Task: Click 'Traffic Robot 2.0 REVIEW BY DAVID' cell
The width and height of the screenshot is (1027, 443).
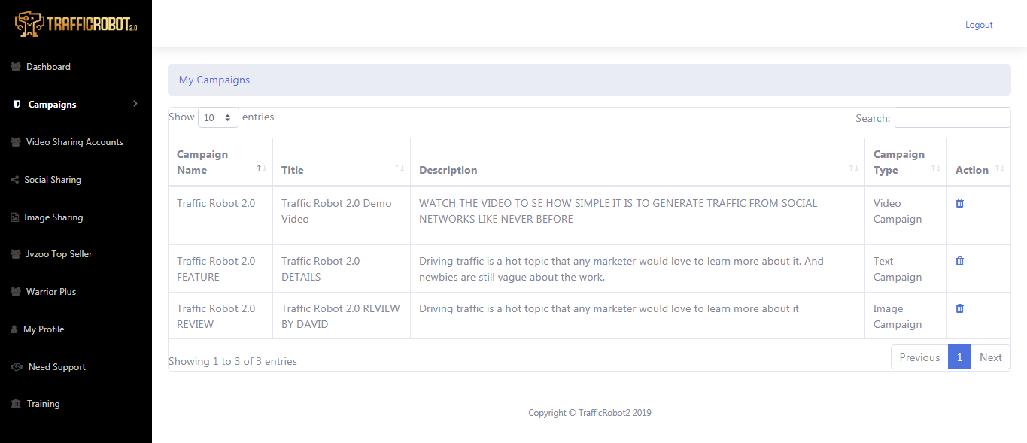Action: point(342,316)
